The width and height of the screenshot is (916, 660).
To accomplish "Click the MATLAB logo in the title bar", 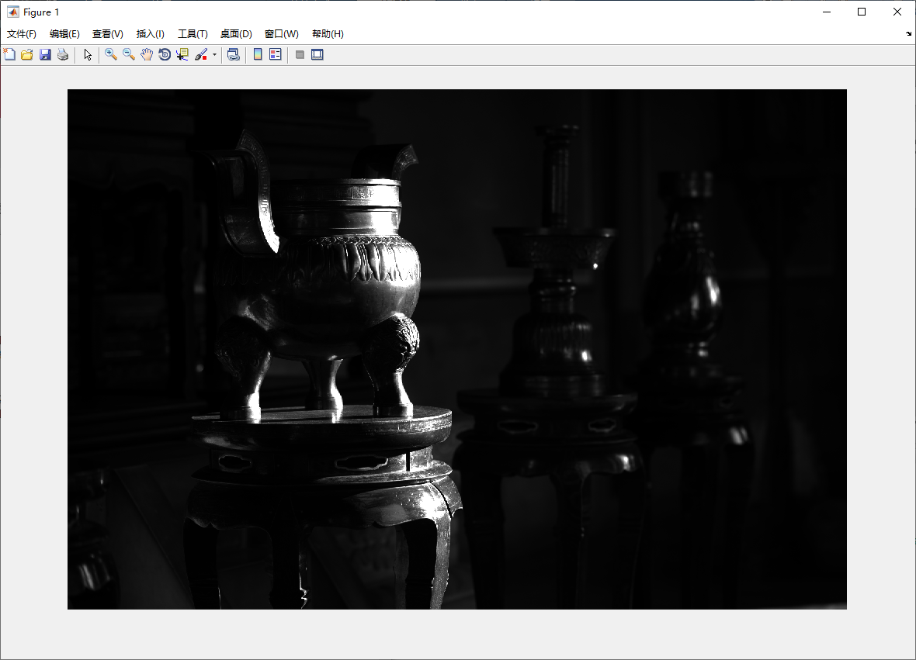I will coord(12,12).
